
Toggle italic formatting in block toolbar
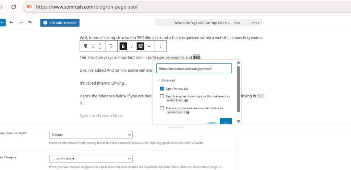132,46
